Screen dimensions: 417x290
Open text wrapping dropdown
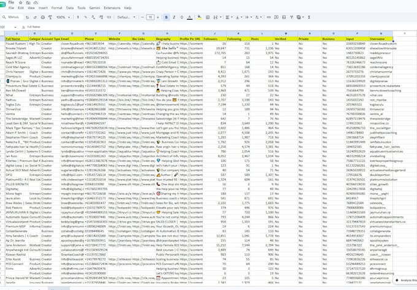[248, 17]
